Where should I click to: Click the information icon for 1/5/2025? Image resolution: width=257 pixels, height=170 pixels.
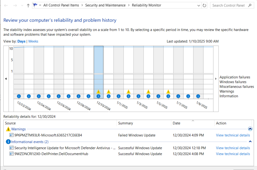[x=158, y=96]
